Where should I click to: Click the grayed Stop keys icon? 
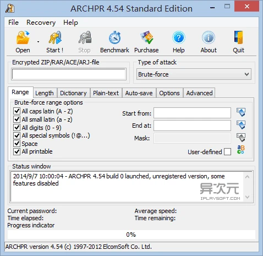pyautogui.click(x=85, y=37)
